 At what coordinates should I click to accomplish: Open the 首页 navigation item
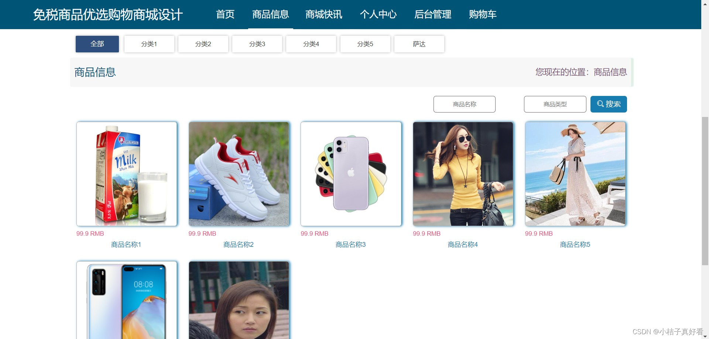(225, 14)
